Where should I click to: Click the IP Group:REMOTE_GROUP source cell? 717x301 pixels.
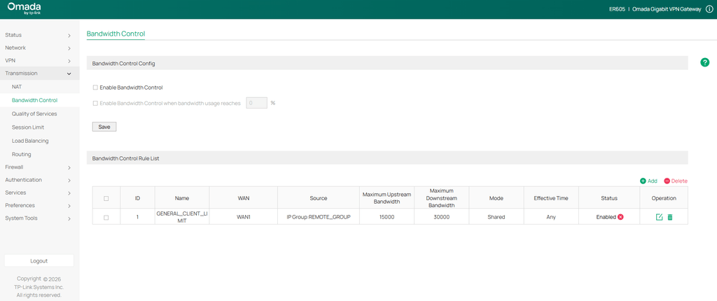pyautogui.click(x=319, y=217)
